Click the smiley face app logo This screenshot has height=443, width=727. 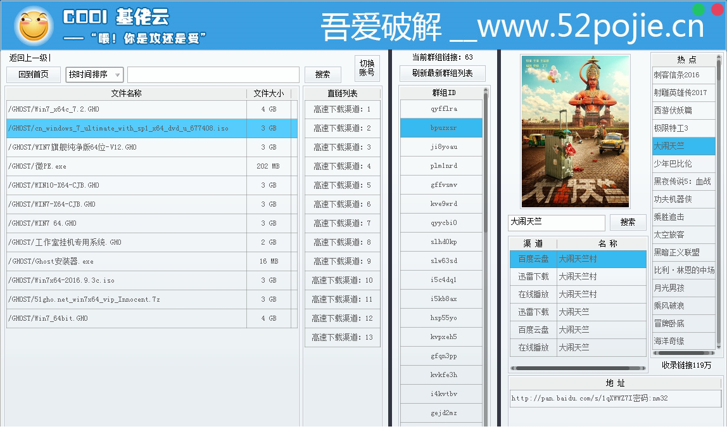coord(33,25)
